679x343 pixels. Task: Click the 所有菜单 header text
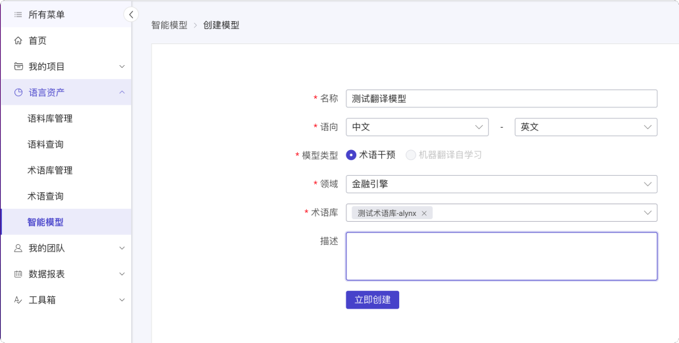coord(46,14)
